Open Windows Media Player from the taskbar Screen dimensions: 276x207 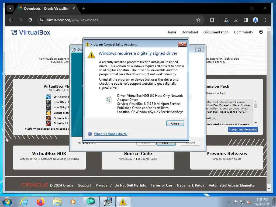tap(73, 202)
